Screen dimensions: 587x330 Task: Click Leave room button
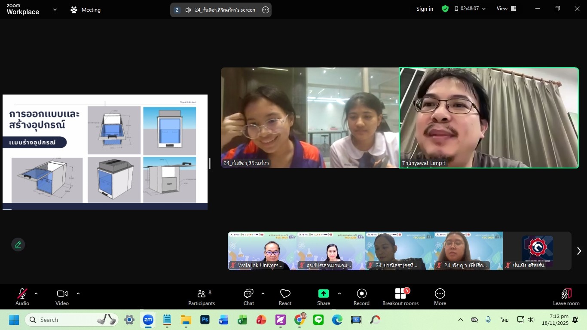click(x=566, y=297)
